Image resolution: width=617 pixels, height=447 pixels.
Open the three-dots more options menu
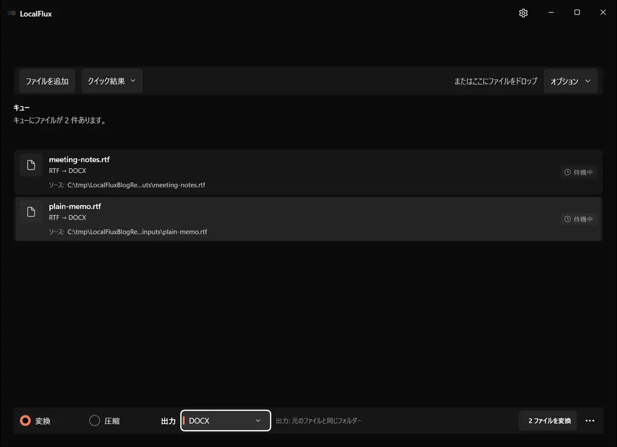click(590, 421)
